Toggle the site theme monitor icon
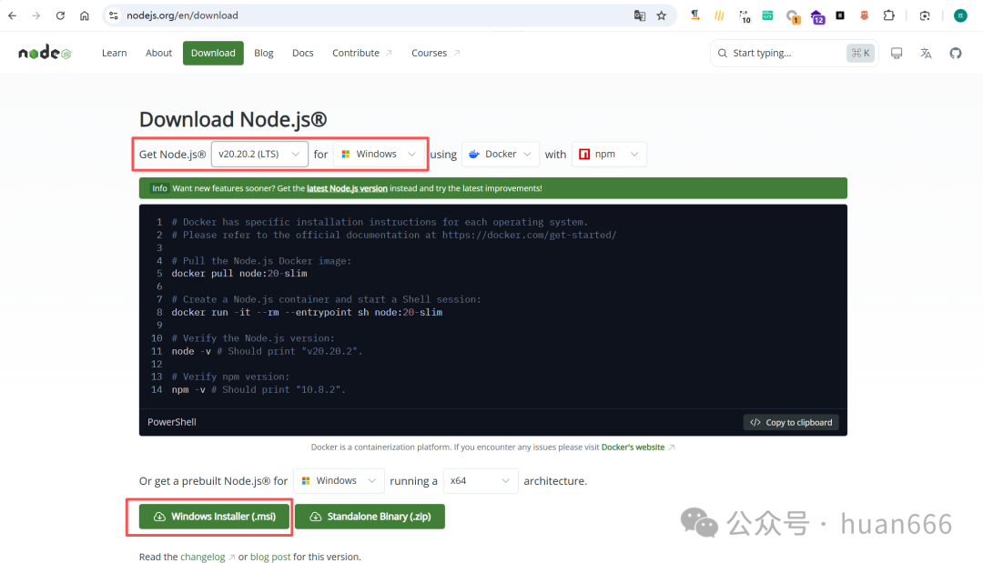 tap(897, 54)
